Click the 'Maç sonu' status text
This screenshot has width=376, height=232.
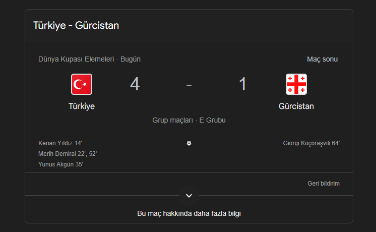(x=322, y=59)
